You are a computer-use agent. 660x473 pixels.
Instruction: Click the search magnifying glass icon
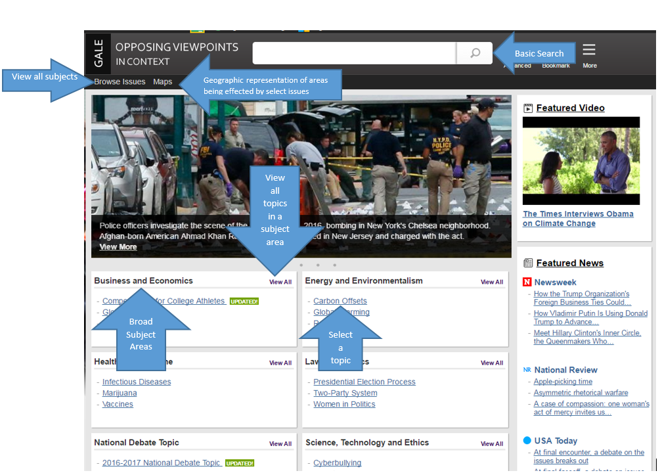tap(474, 53)
